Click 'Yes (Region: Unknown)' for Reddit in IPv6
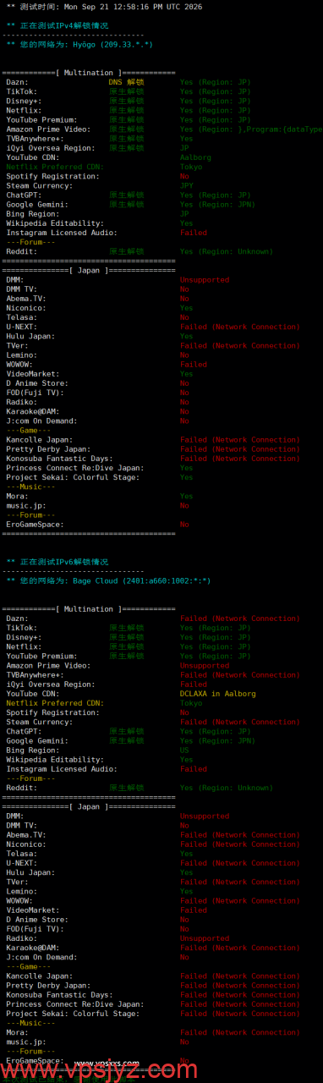This screenshot has width=323, height=1083. pos(227,788)
